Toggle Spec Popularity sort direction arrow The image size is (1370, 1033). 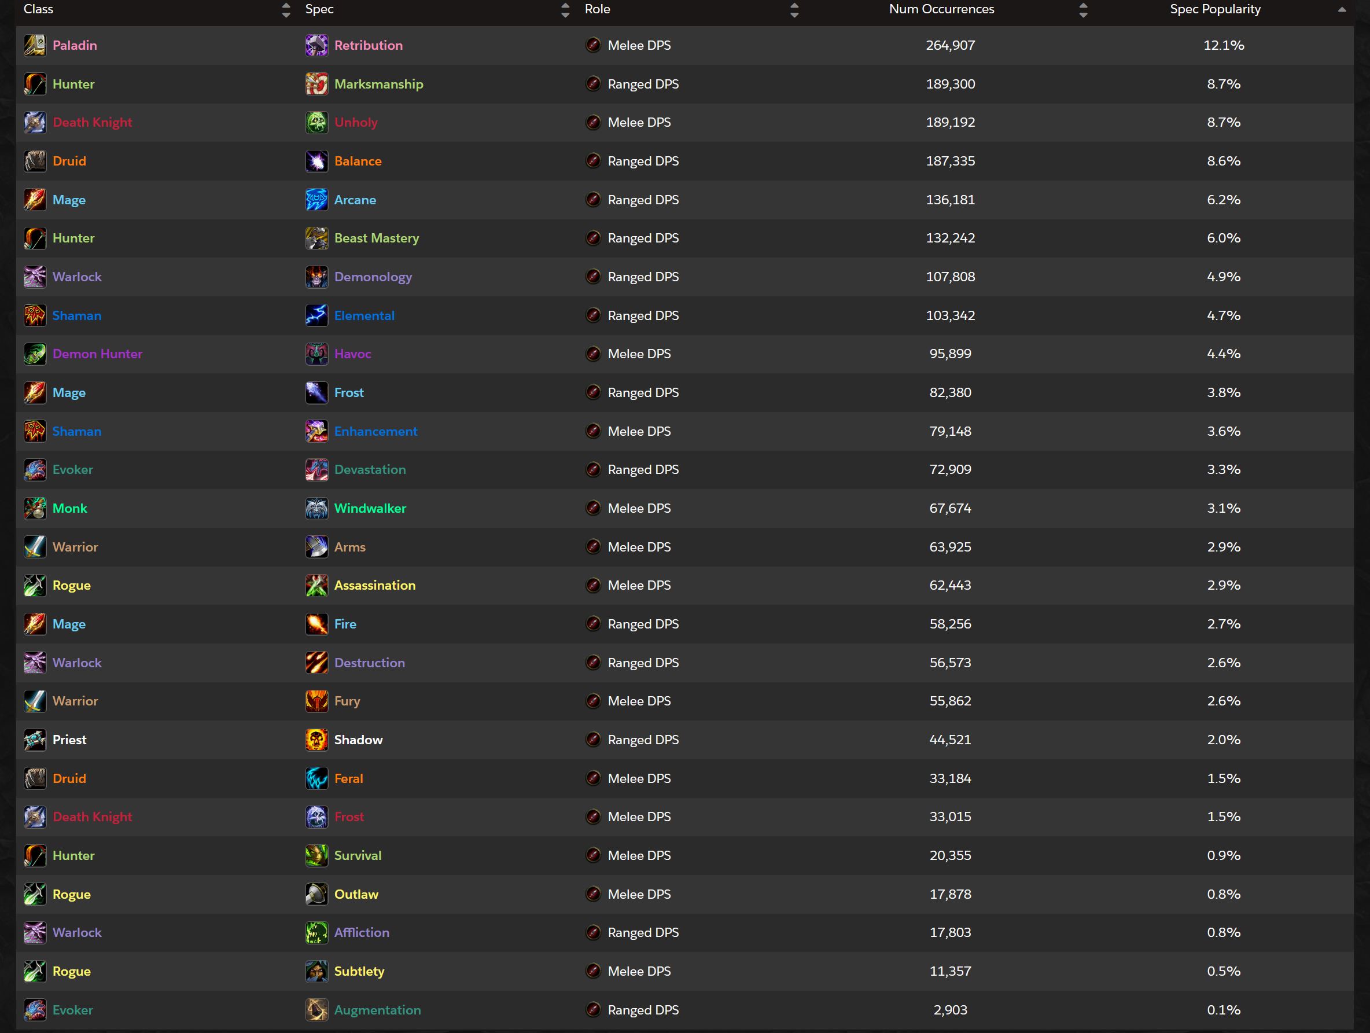click(1342, 9)
